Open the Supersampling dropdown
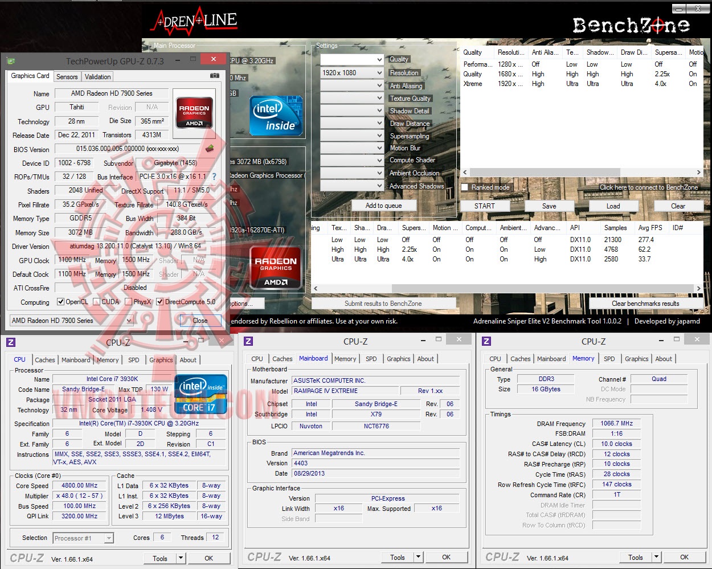 [351, 136]
